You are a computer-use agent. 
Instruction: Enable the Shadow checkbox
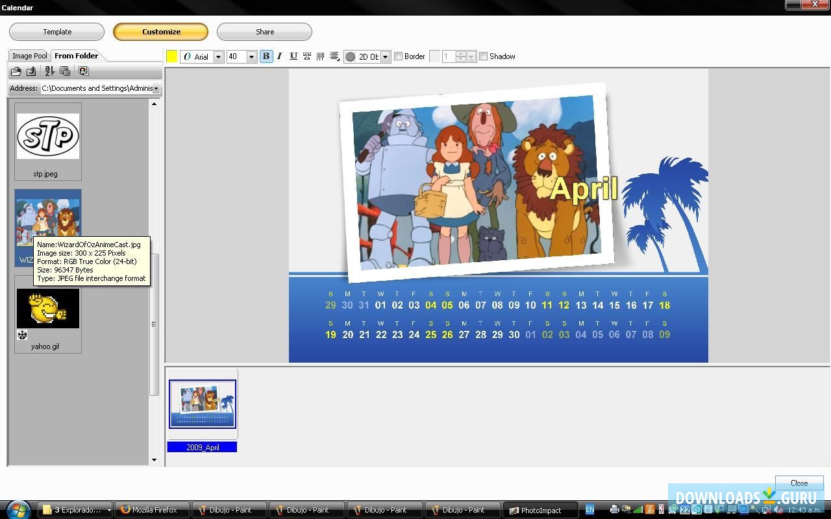click(483, 56)
